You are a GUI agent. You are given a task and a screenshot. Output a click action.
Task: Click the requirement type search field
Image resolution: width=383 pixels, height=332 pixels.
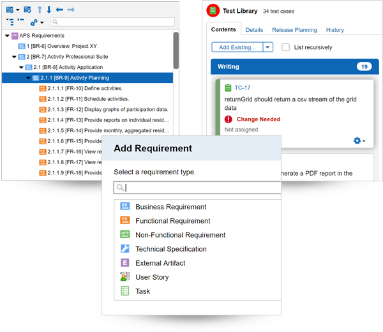tap(197, 188)
